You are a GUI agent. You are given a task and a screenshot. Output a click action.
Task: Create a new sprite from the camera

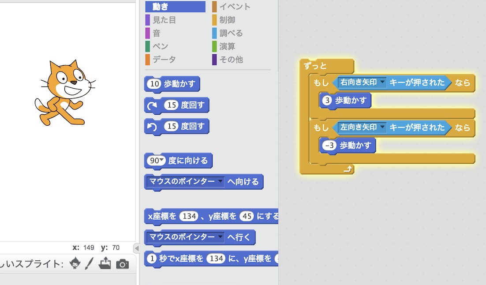click(123, 264)
